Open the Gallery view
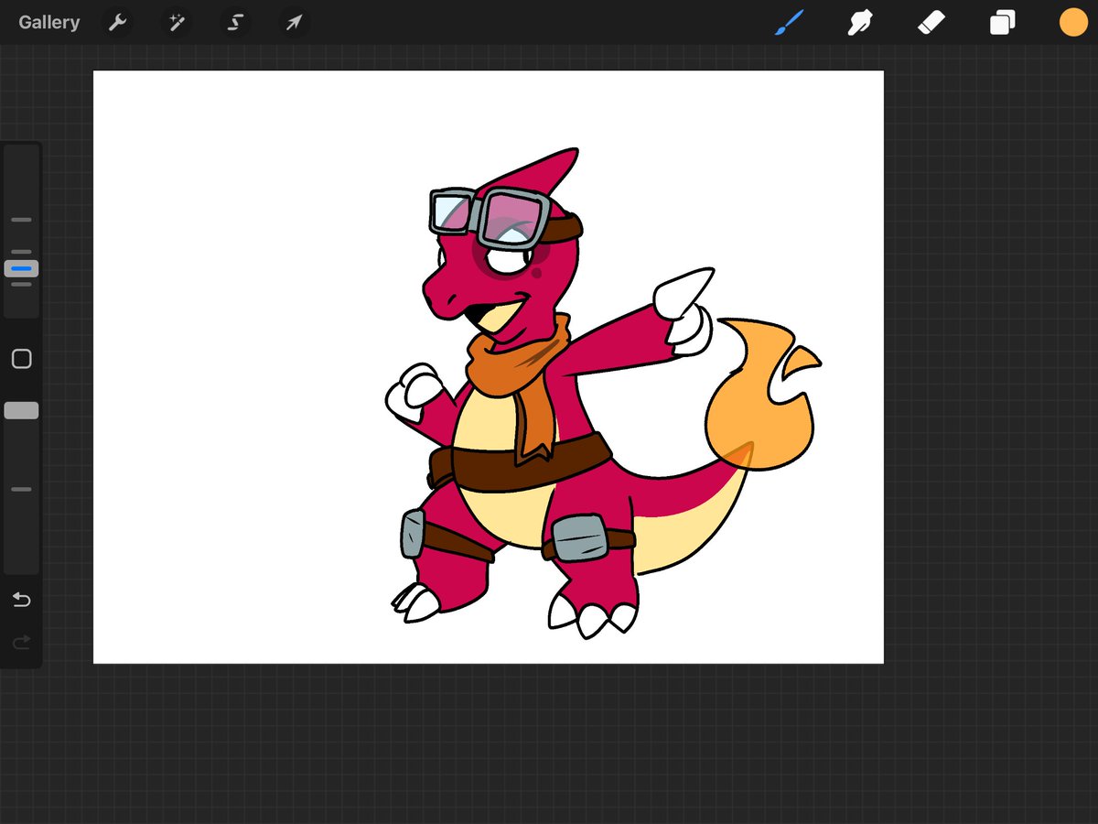The width and height of the screenshot is (1098, 824). click(x=49, y=23)
